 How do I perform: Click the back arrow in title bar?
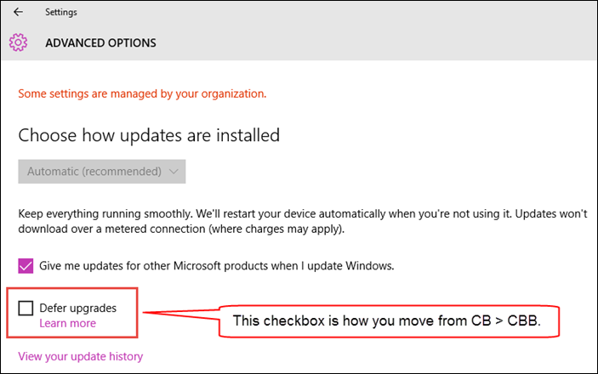(18, 13)
